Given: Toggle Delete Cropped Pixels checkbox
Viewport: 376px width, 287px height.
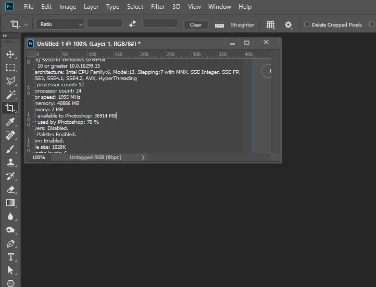Looking at the screenshot, I should pos(306,24).
